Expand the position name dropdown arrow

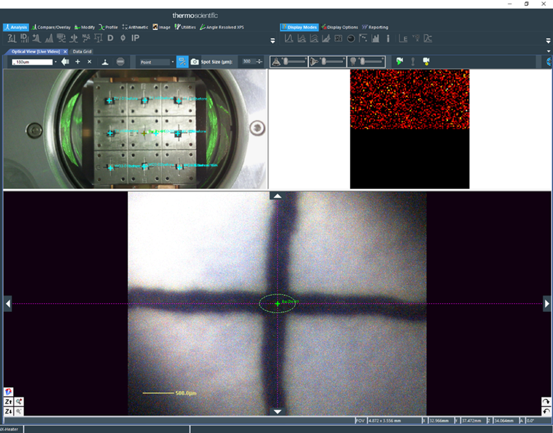click(56, 62)
